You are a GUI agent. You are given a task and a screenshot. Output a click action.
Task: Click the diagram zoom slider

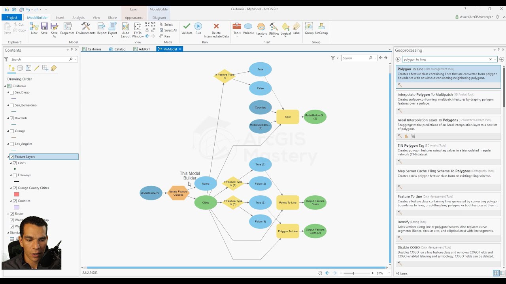click(x=353, y=273)
